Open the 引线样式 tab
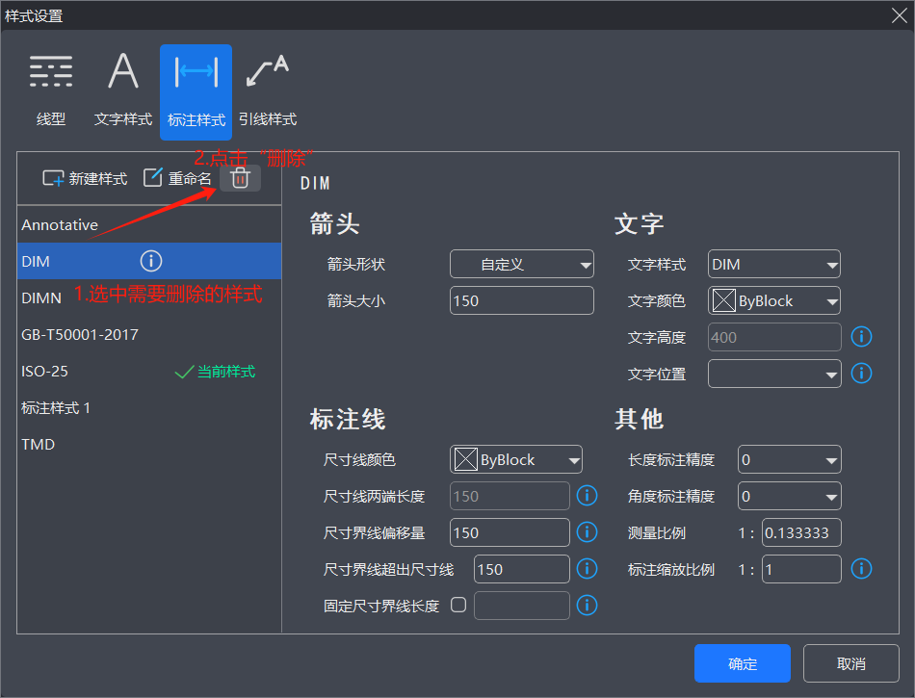 (268, 92)
